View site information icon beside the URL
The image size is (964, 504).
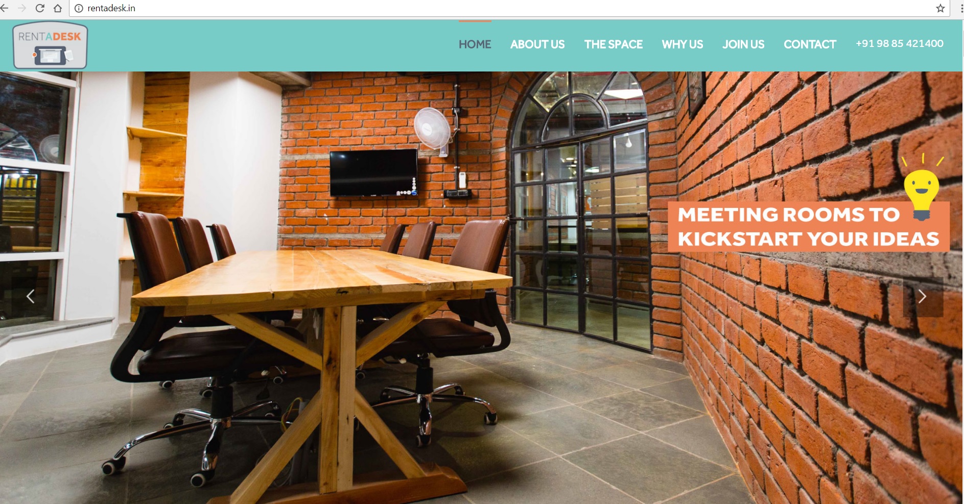click(x=79, y=8)
